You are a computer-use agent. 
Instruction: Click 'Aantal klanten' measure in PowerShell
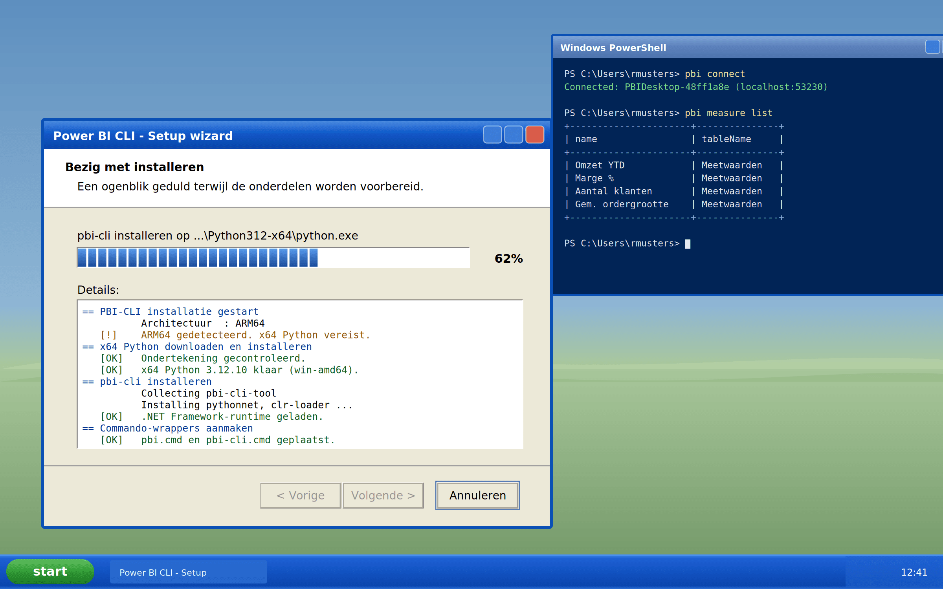coord(613,191)
